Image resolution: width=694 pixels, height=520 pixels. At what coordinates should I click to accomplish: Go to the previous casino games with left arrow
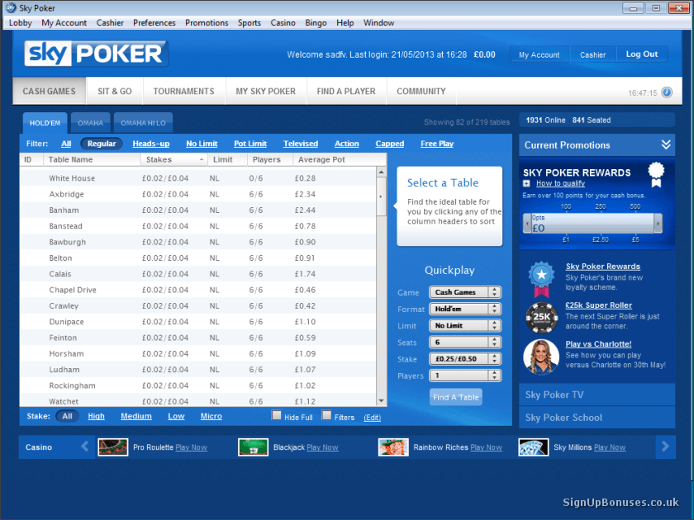(84, 447)
